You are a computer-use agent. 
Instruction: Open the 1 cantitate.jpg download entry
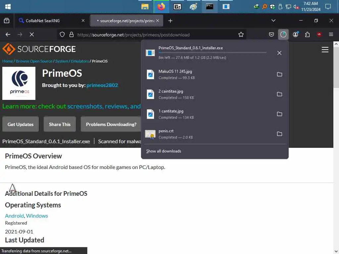208,114
